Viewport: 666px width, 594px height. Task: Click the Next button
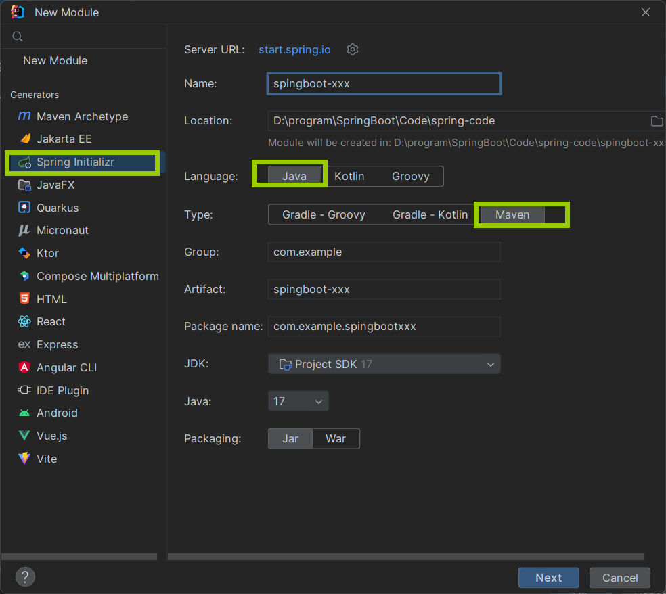(548, 578)
